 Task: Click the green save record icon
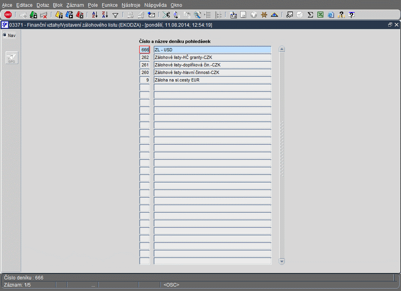click(33, 15)
